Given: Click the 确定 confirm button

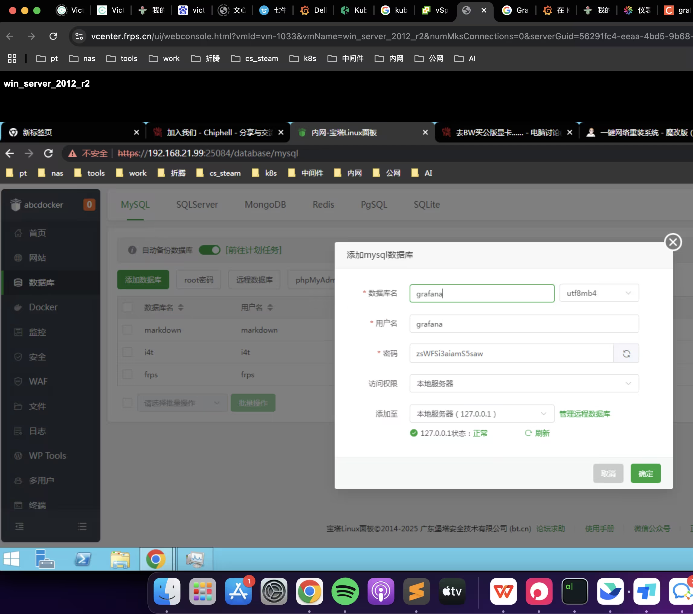Looking at the screenshot, I should coord(646,473).
